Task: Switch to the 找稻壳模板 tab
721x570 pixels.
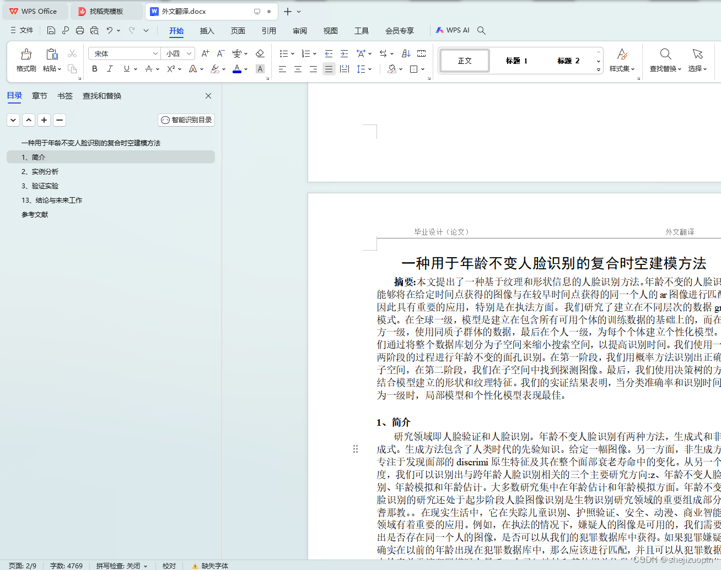Action: tap(106, 11)
